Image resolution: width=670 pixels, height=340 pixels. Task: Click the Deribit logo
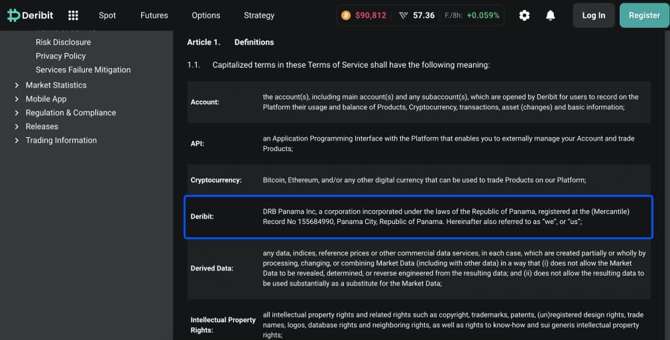(30, 15)
